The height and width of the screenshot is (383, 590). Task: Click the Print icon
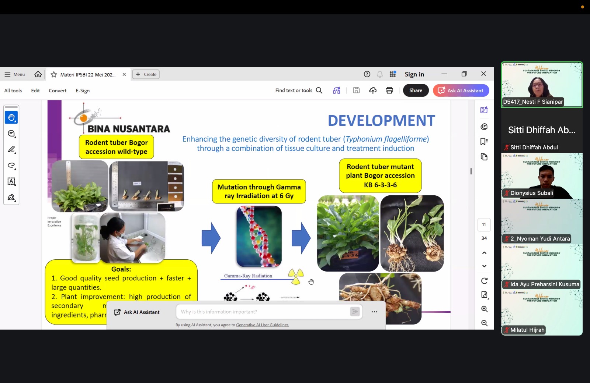[389, 91]
